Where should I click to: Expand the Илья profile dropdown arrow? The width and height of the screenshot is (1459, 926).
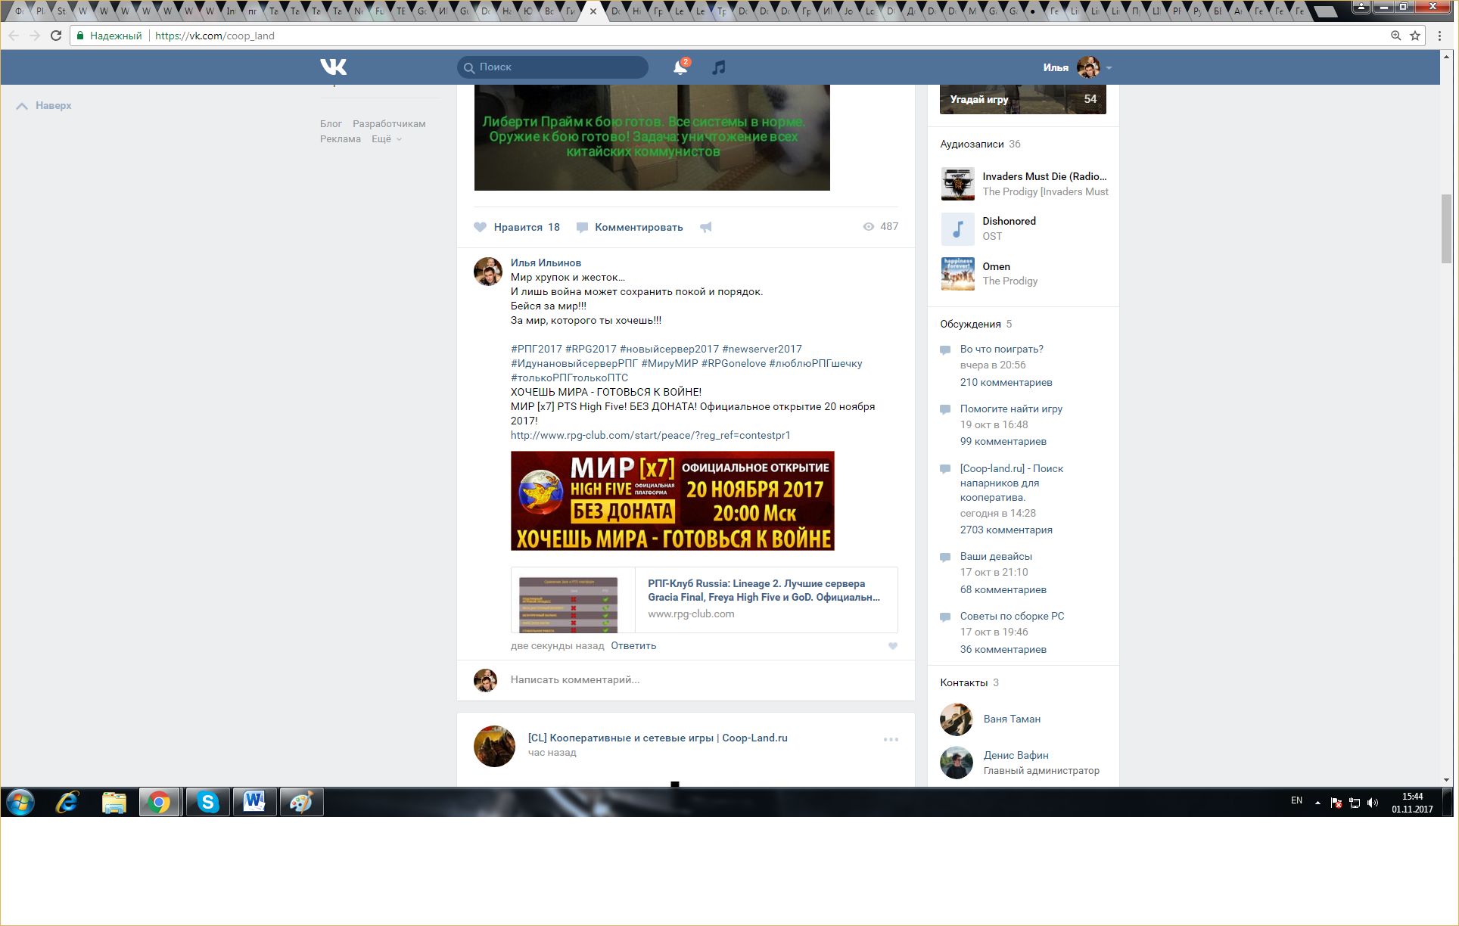pyautogui.click(x=1109, y=68)
